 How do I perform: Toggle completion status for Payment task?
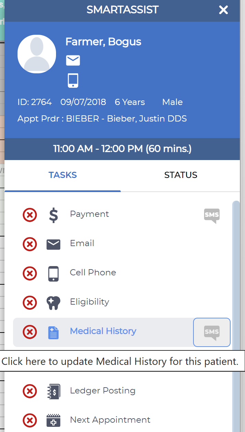[x=30, y=214]
